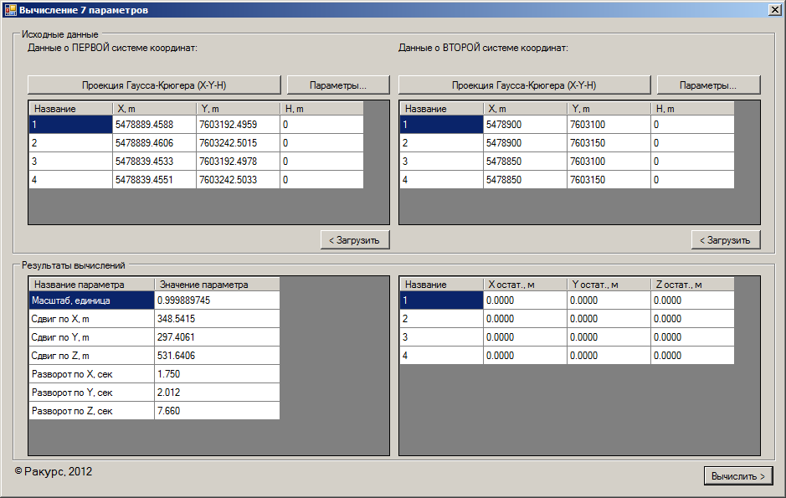Click the Разворот по Z, сек row
This screenshot has width=786, height=498.
(91, 411)
